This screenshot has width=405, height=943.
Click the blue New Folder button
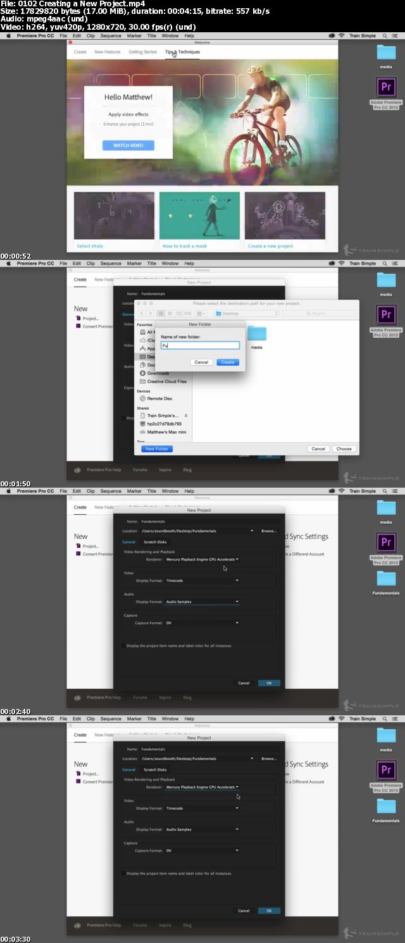pos(157,448)
